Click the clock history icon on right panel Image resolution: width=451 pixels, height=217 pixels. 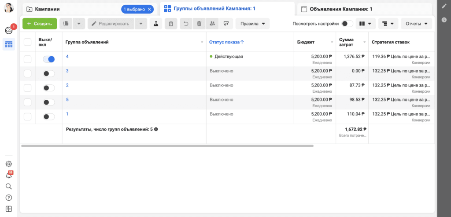444,20
